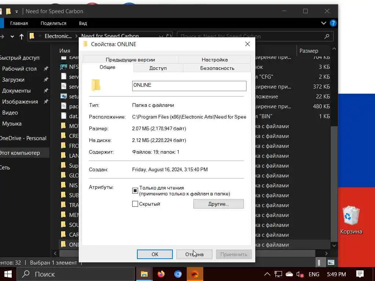Click the Electronic... breadcrumb in the address bar
Image resolution: width=375 pixels, height=281 pixels.
(x=58, y=36)
